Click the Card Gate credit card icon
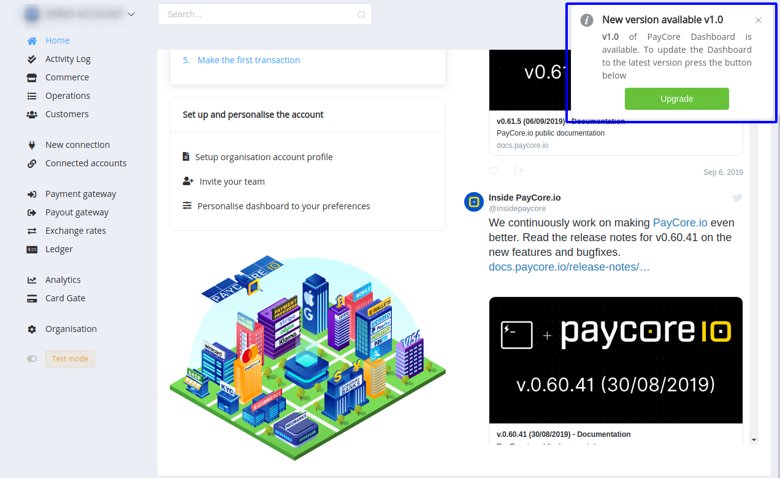The image size is (780, 478). point(32,298)
